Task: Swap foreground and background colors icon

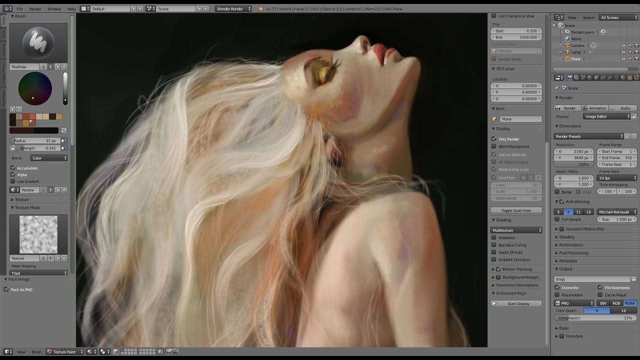Action: pos(64,130)
